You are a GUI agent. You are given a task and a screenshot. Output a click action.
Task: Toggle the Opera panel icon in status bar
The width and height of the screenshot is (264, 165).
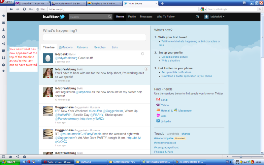click(x=3, y=157)
